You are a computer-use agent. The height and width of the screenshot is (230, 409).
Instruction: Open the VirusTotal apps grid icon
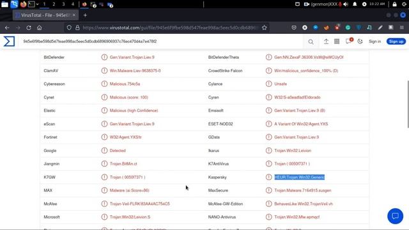[x=337, y=42]
